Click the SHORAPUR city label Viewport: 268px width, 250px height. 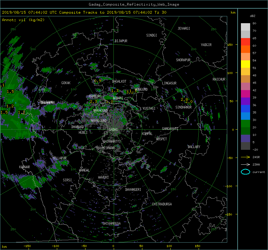pos(183,60)
